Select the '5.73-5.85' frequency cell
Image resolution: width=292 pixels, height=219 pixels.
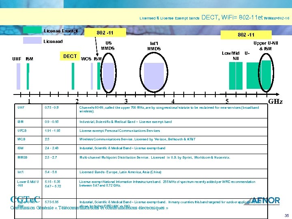tap(52, 202)
